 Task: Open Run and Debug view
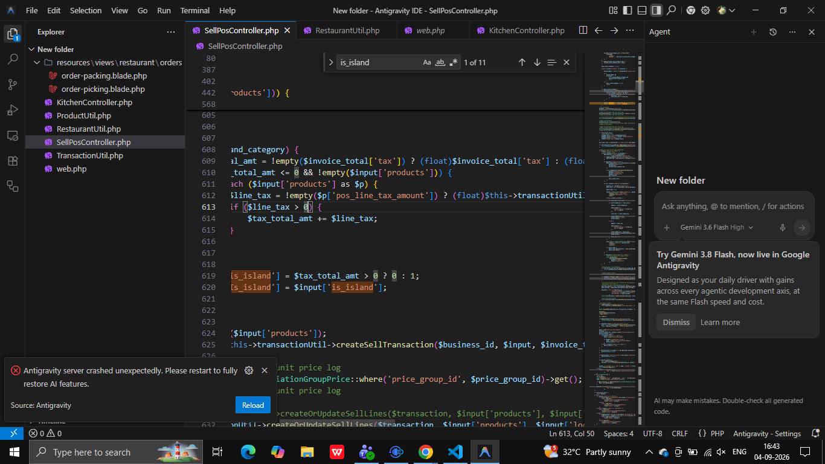13,110
